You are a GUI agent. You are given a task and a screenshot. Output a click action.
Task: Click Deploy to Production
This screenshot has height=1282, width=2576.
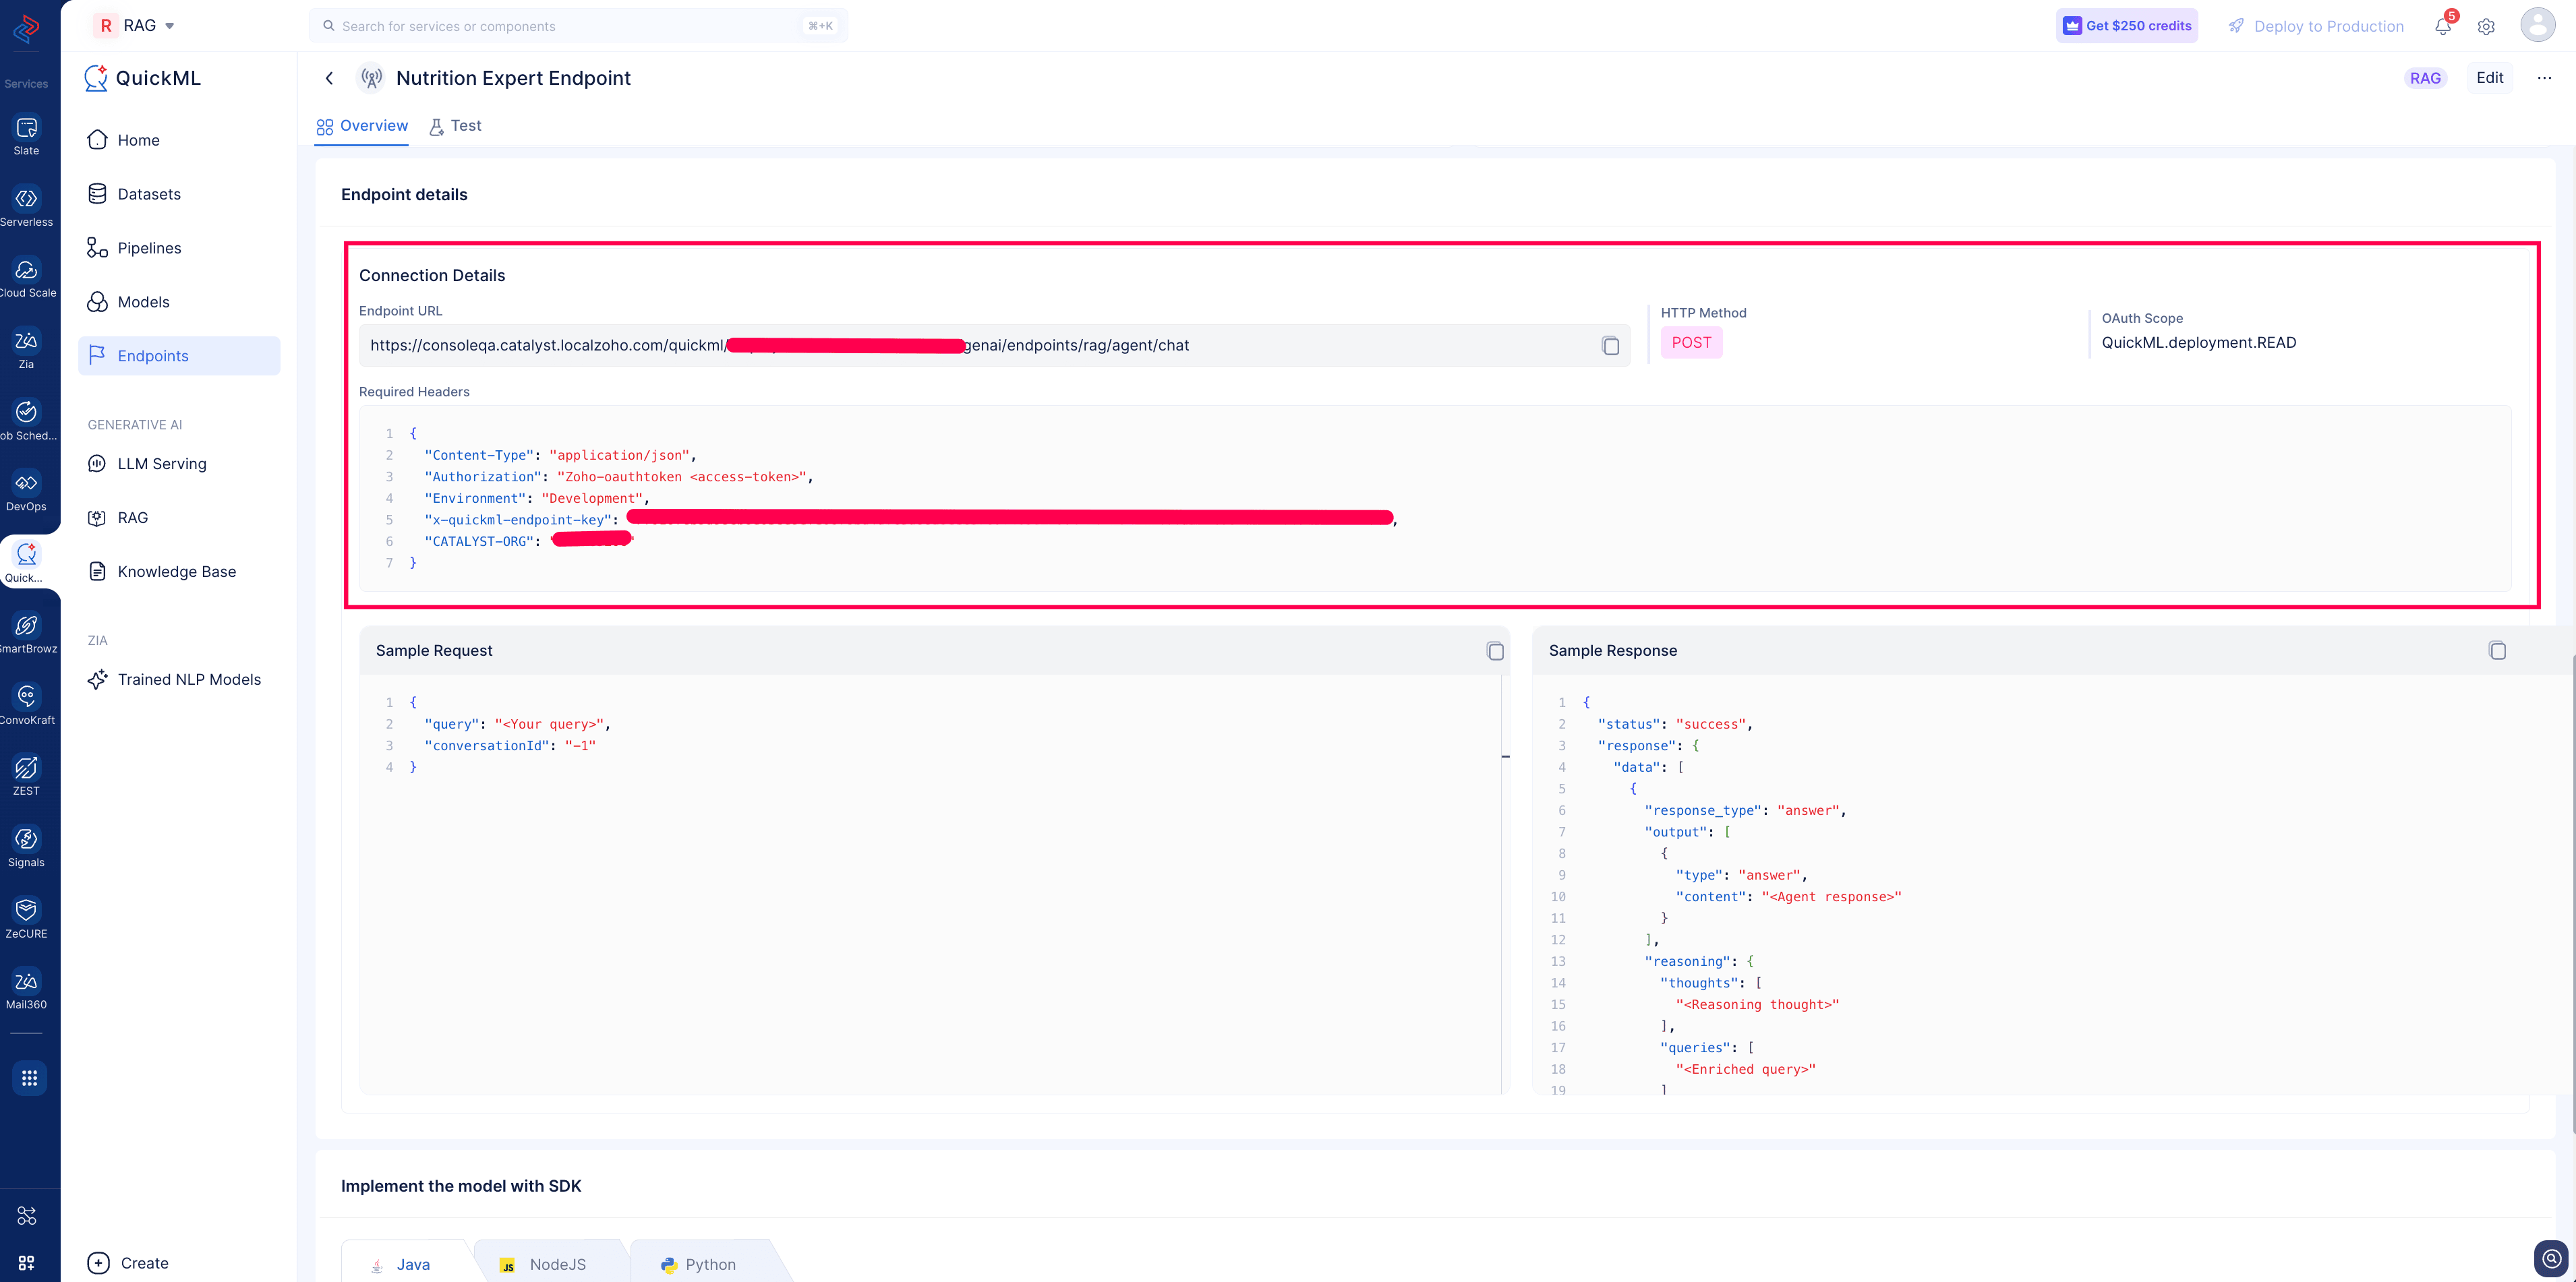(2316, 26)
